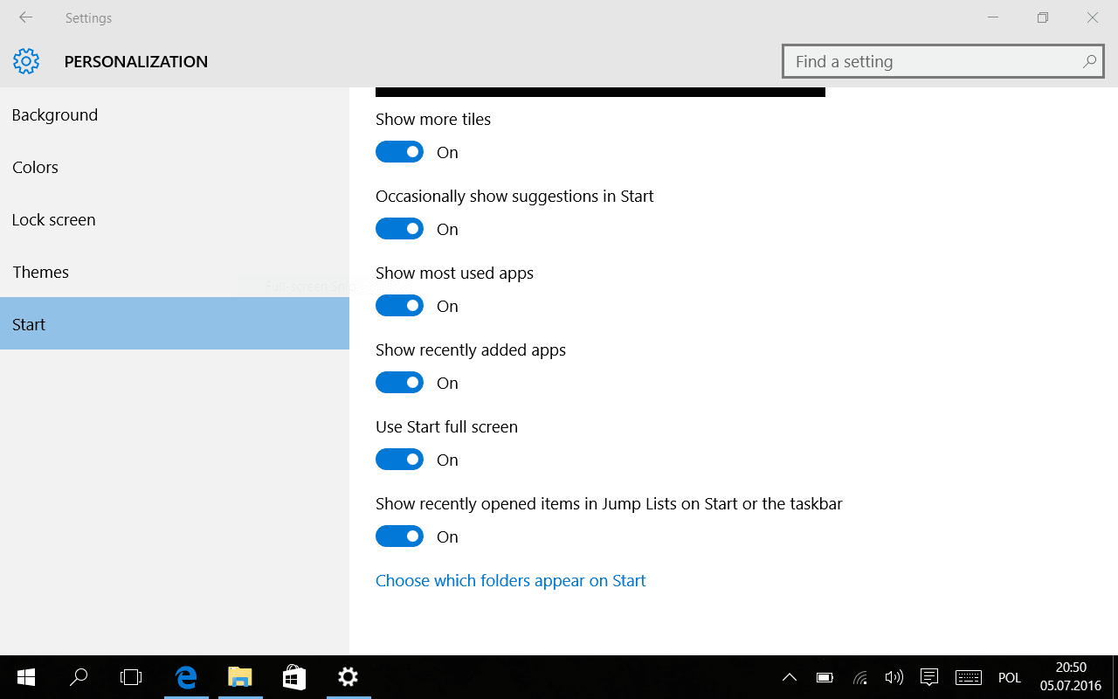Click the battery status icon

825,677
